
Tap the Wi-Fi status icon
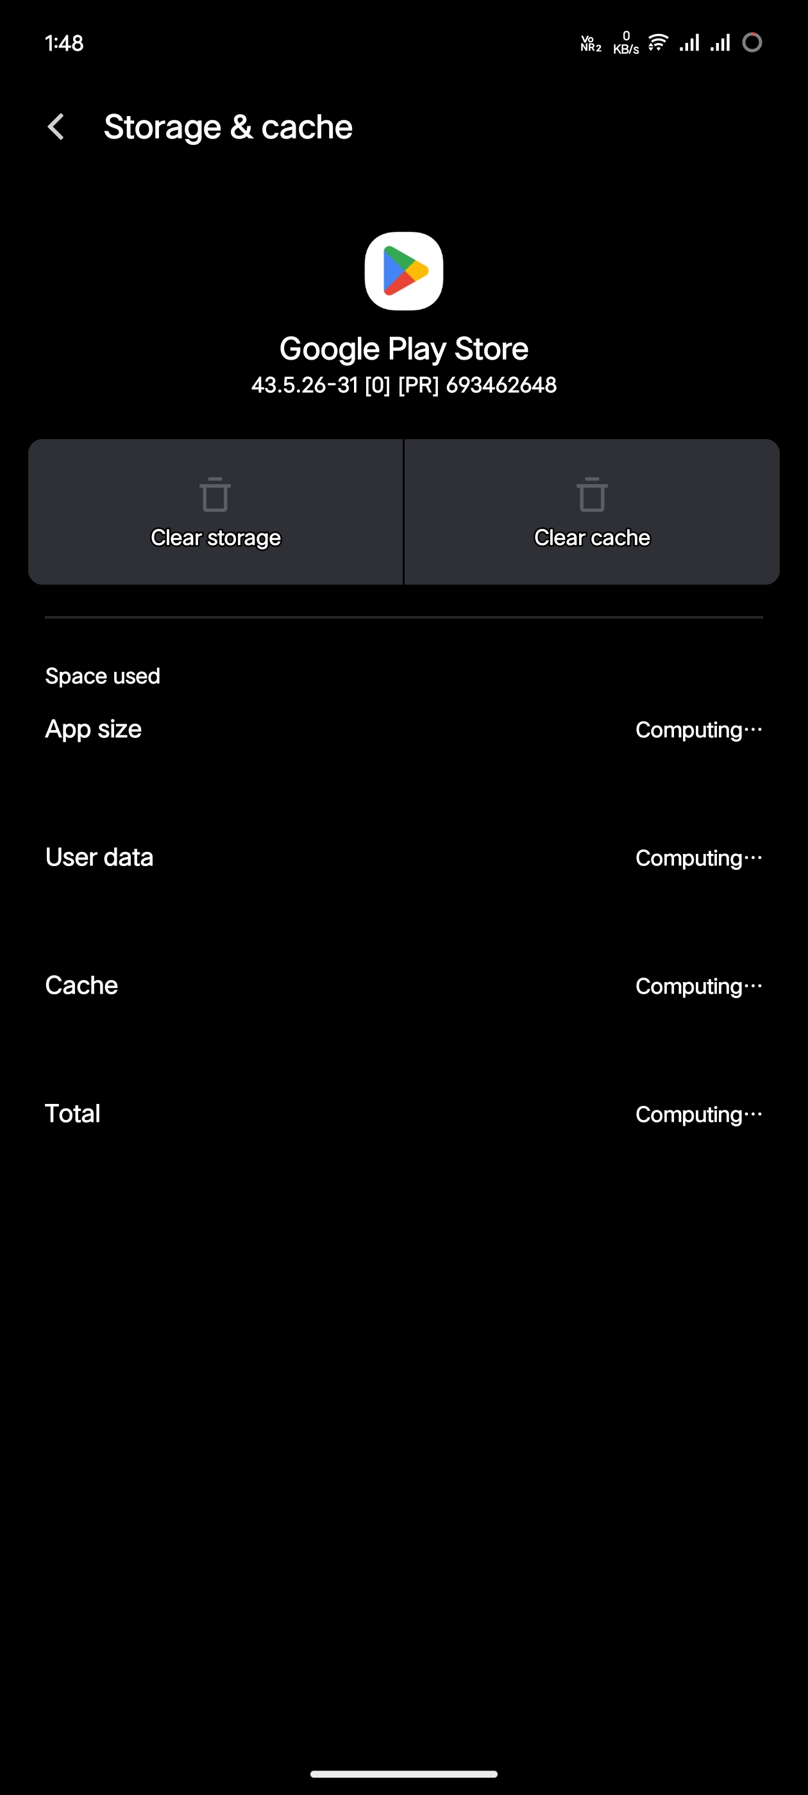pos(657,43)
